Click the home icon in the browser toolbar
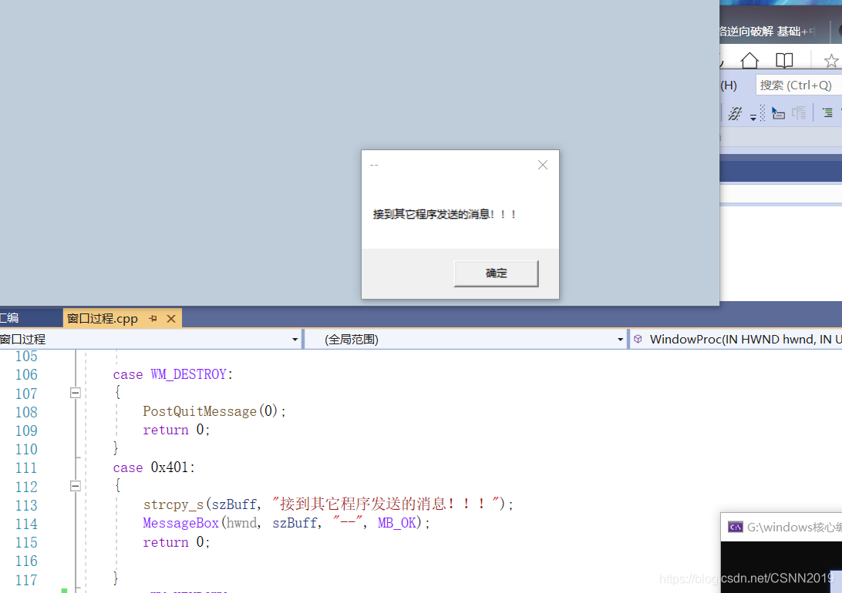This screenshot has height=593, width=842. coord(749,59)
